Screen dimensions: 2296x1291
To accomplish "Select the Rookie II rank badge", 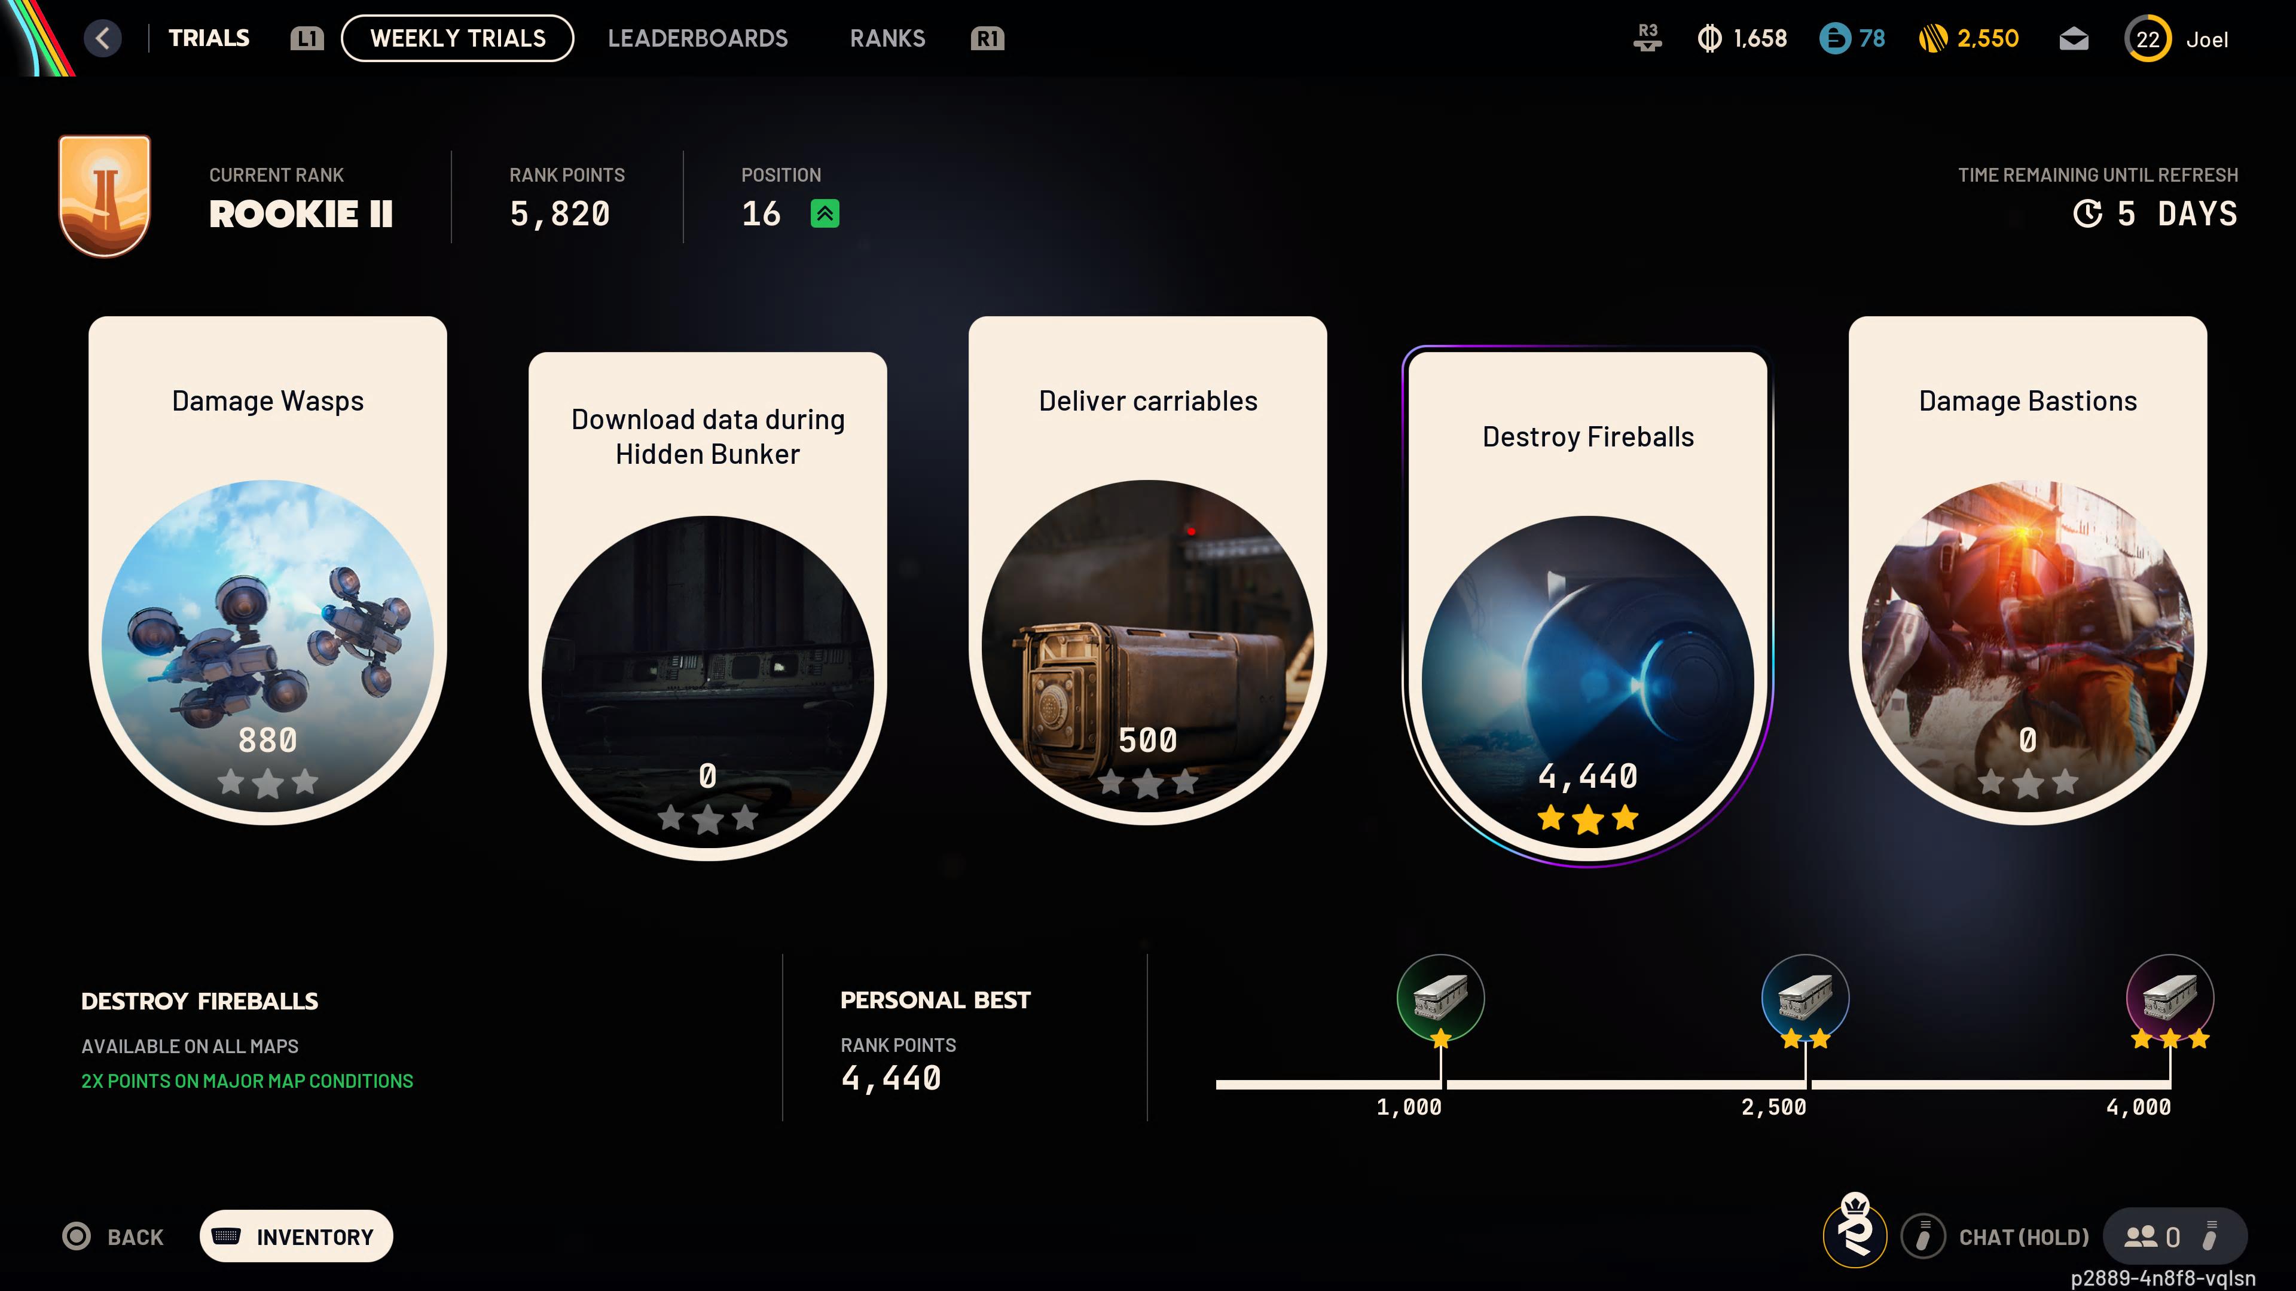I will click(104, 196).
